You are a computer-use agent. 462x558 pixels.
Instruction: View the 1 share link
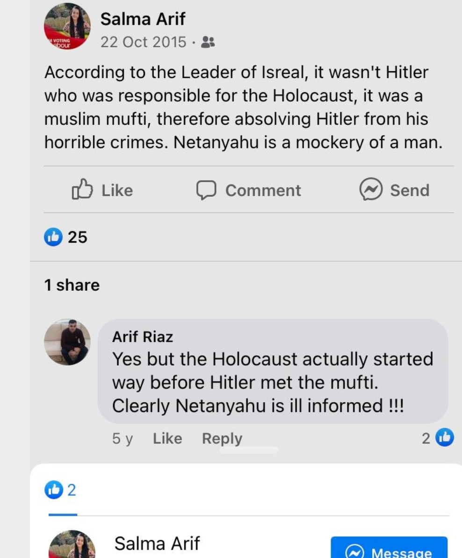[x=72, y=285]
